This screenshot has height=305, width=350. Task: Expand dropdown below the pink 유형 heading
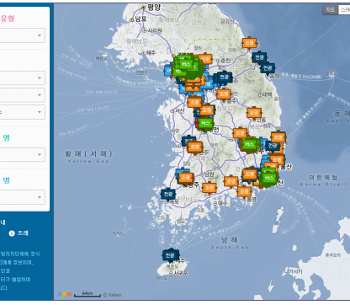pos(22,35)
